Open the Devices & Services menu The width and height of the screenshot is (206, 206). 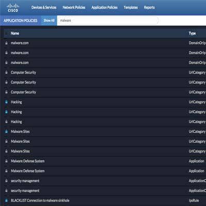coord(44,7)
